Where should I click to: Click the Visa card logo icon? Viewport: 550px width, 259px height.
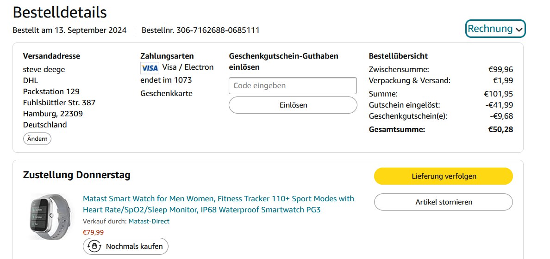click(150, 68)
